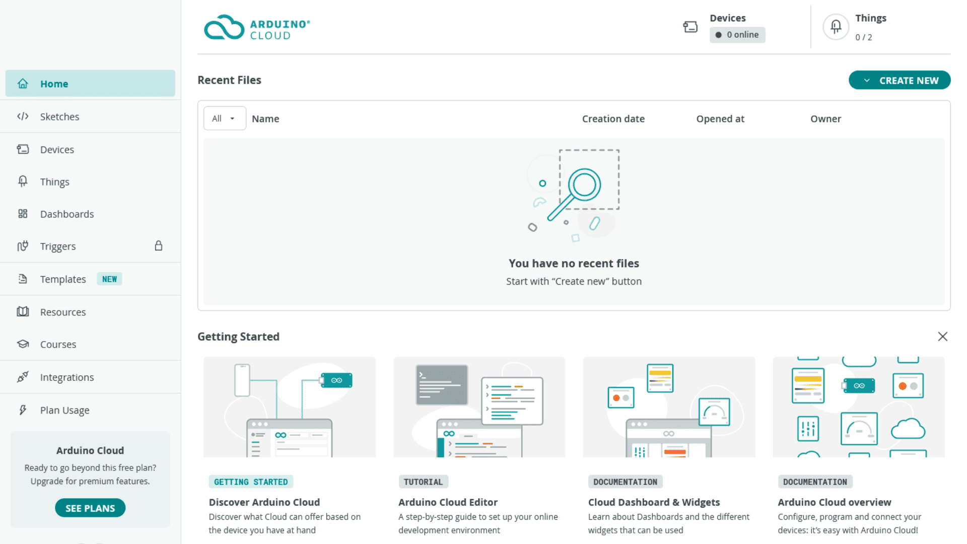
Task: Click the Owner column header
Action: (x=825, y=118)
